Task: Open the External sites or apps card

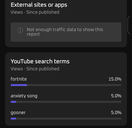Action: pos(66,24)
